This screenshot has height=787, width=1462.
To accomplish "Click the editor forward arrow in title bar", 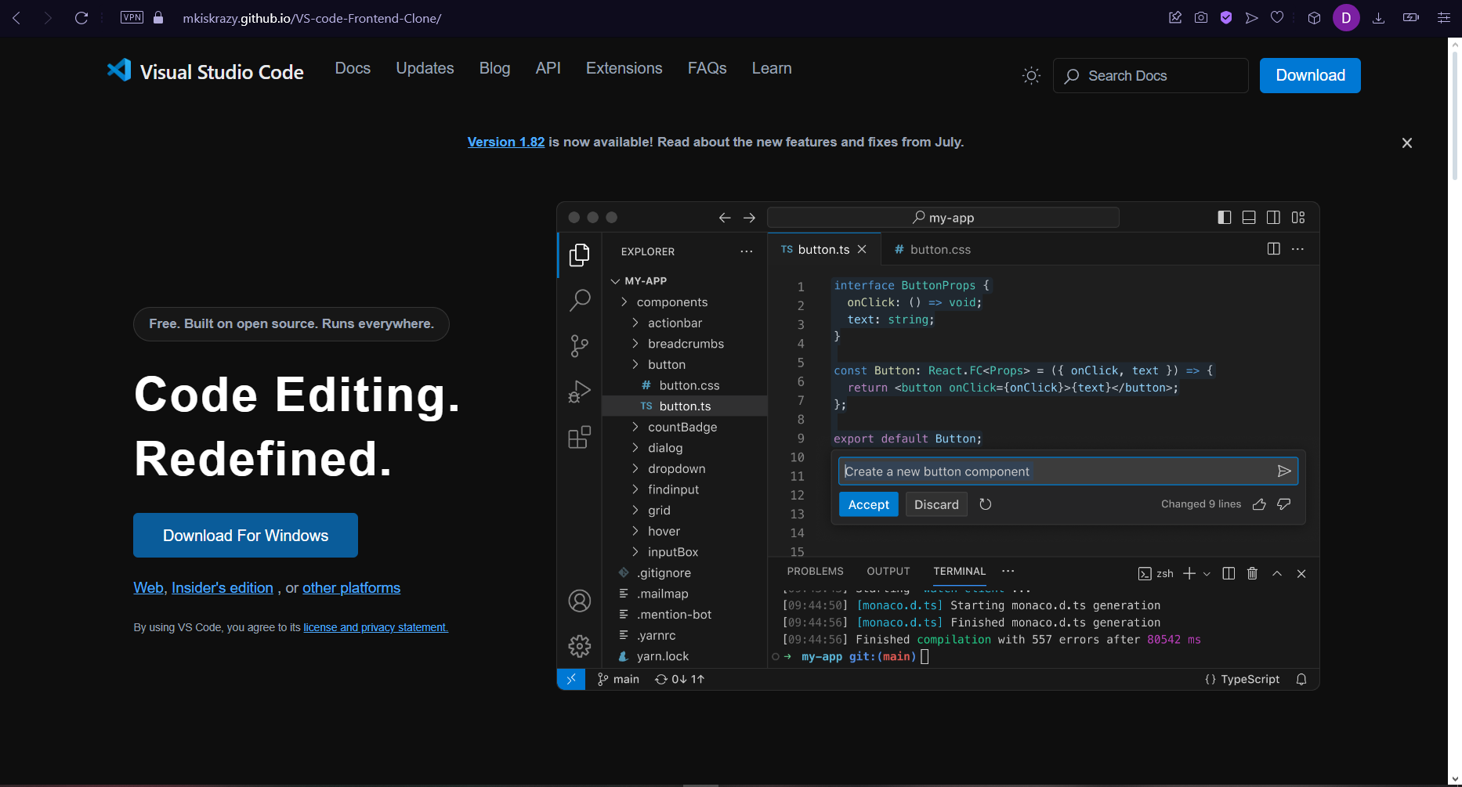I will click(749, 218).
